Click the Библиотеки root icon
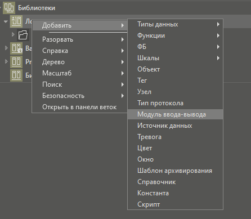251x219 pixels. coord(9,8)
